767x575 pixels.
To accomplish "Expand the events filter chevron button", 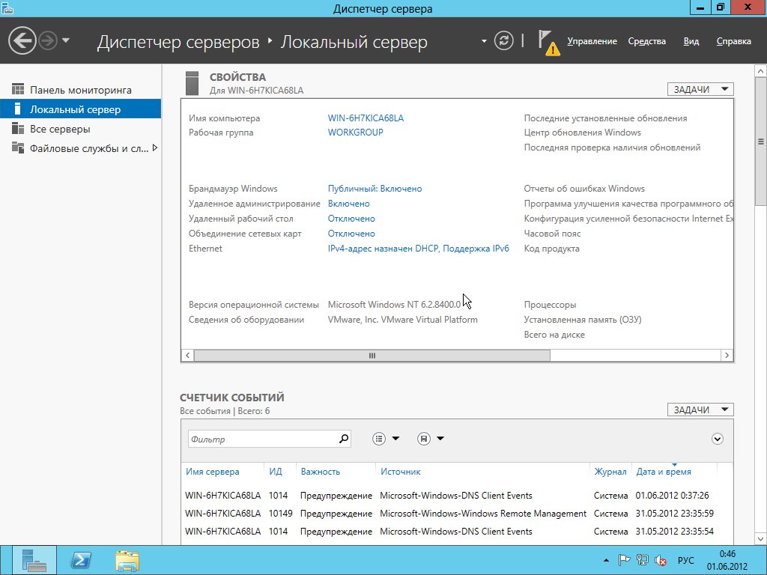I will (717, 439).
